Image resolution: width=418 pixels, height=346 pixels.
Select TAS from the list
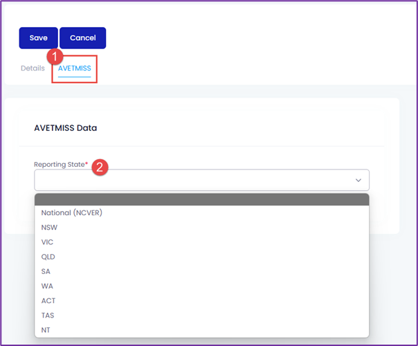202,316
